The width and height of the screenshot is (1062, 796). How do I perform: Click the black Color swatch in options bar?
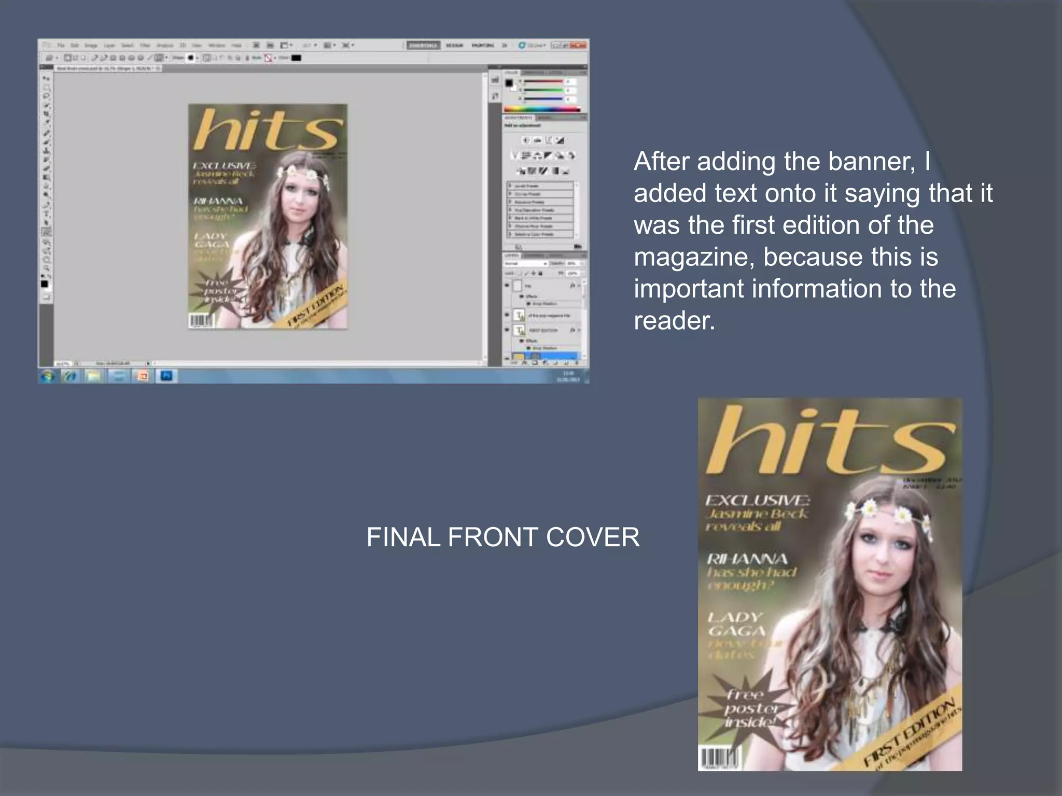tap(296, 58)
